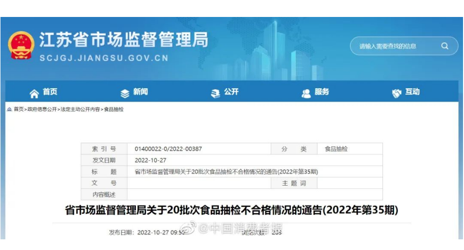Click the icon beside 公开 in navigation

click(x=215, y=93)
